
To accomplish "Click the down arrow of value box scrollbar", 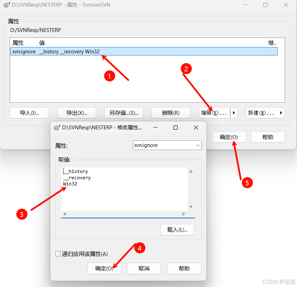I will tap(191, 207).
